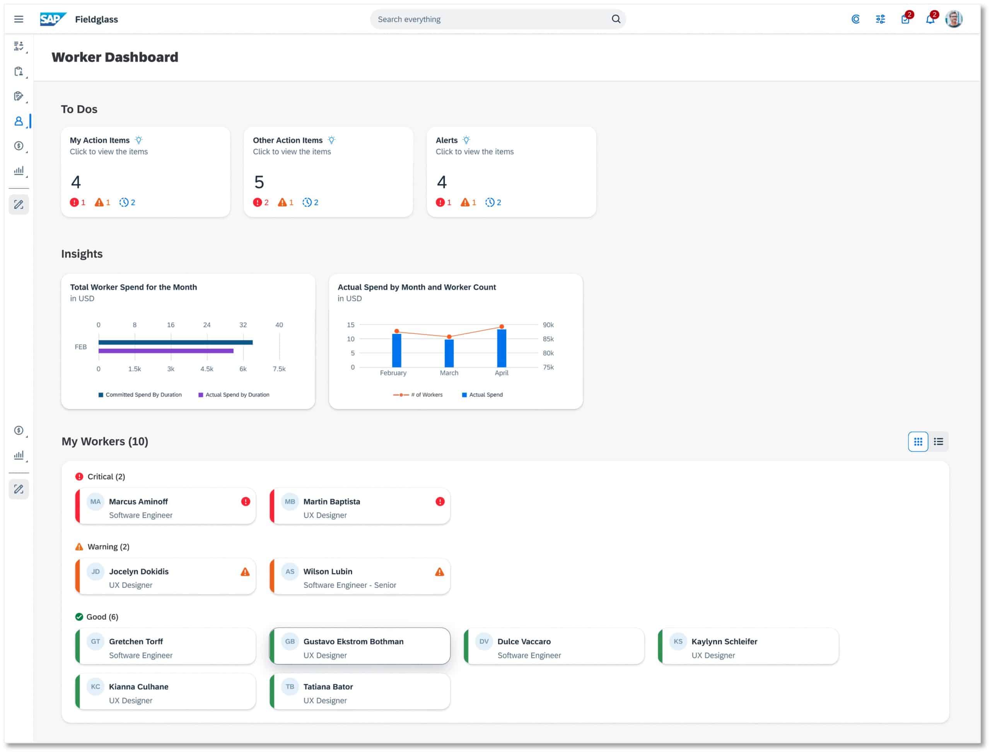This screenshot has width=990, height=752.
Task: Open the analytics bar chart sidebar icon
Action: [x=19, y=171]
